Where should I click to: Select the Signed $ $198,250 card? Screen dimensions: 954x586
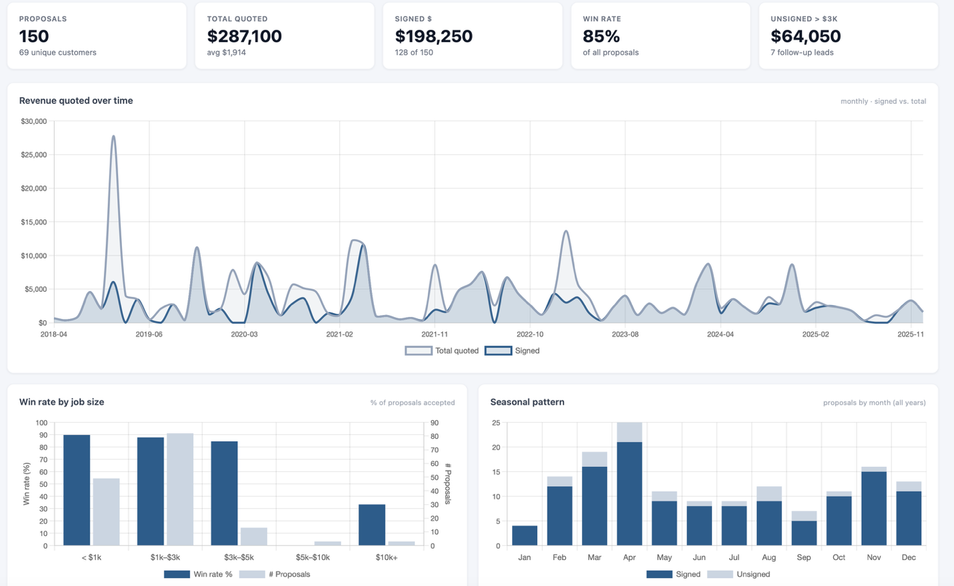point(473,35)
